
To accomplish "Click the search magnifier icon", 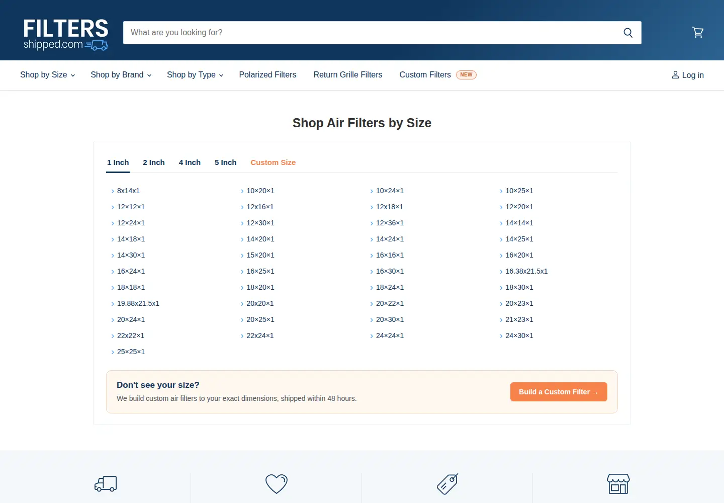I will point(628,33).
